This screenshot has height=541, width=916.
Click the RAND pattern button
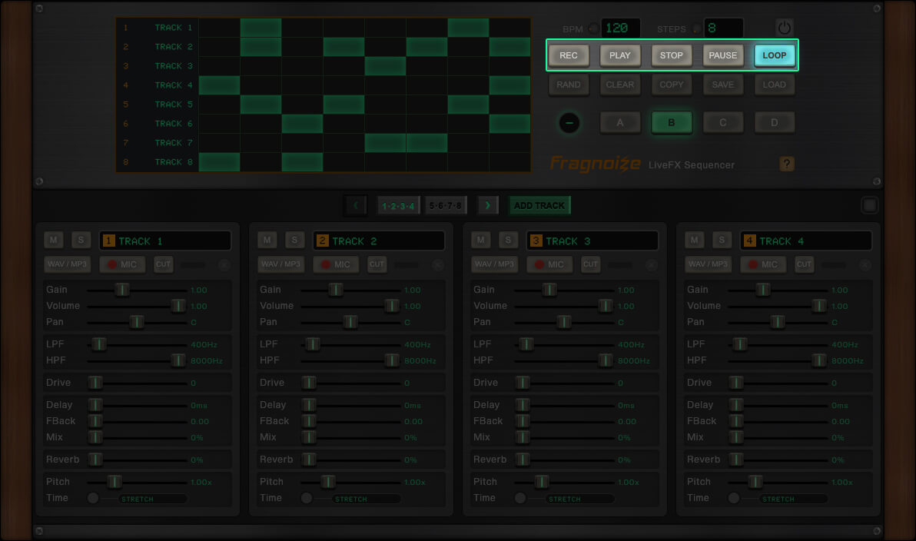click(x=569, y=85)
